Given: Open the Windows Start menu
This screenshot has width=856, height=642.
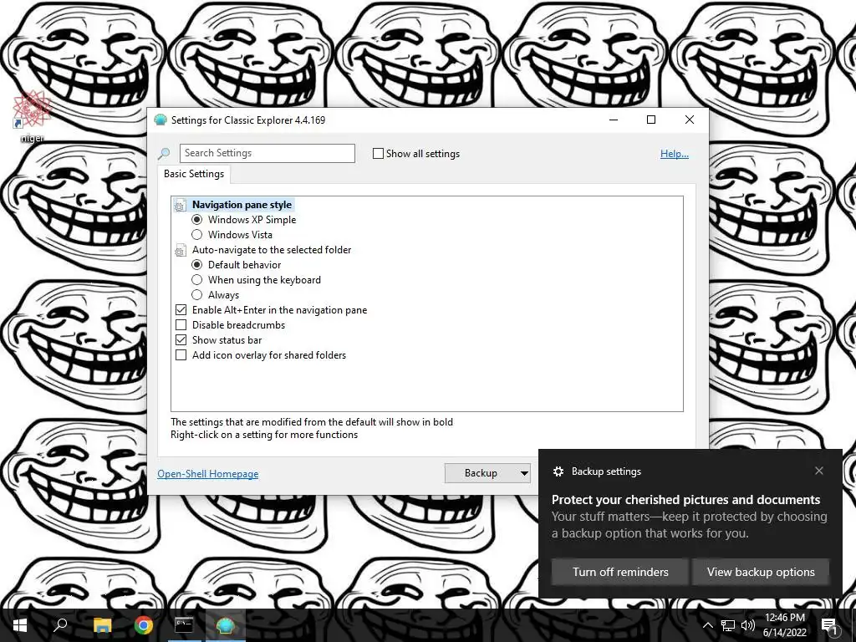Looking at the screenshot, I should point(20,625).
